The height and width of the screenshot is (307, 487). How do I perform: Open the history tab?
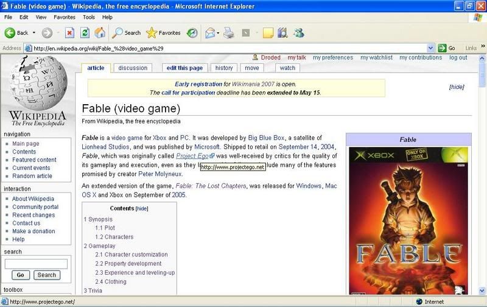224,68
